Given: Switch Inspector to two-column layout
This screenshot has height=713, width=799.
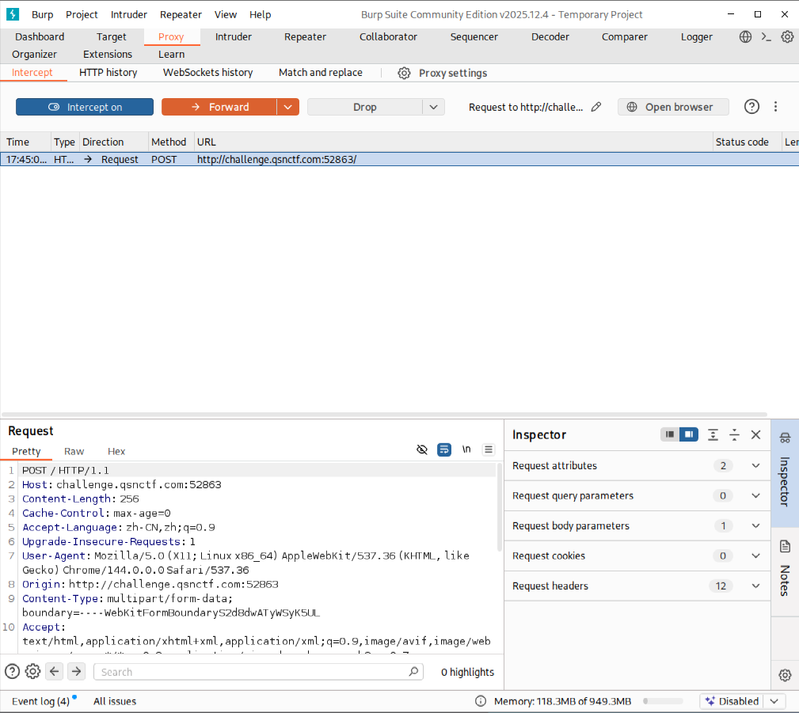Looking at the screenshot, I should click(x=688, y=434).
